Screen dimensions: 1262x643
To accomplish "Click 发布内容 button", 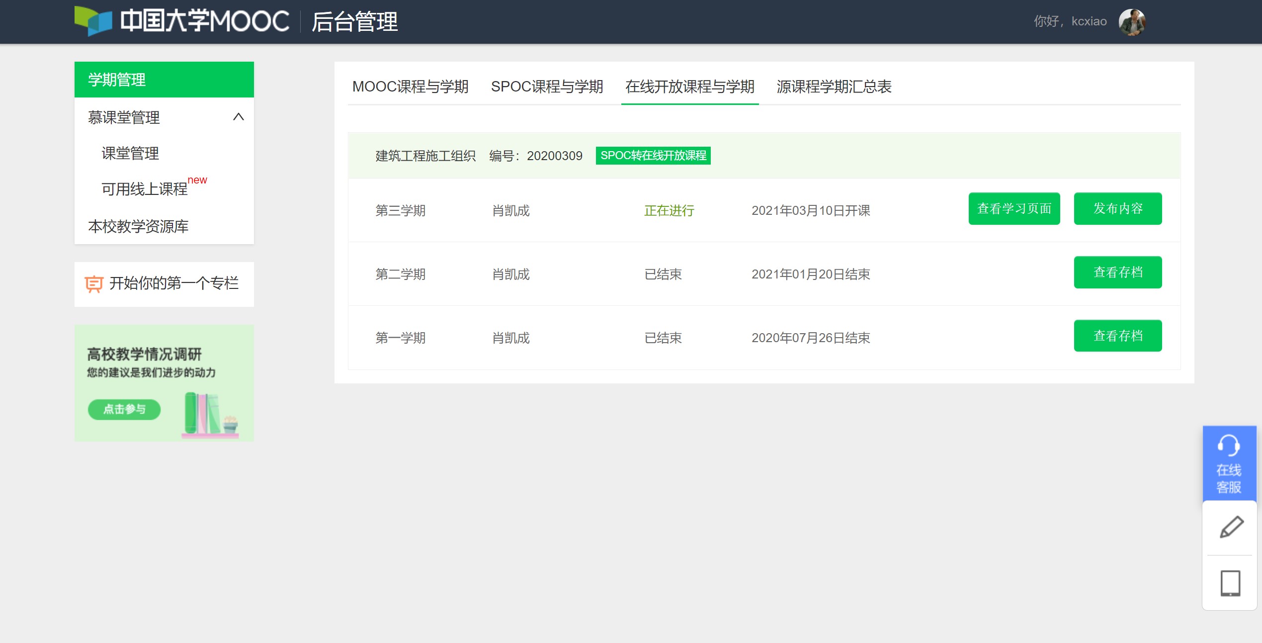I will coord(1117,209).
